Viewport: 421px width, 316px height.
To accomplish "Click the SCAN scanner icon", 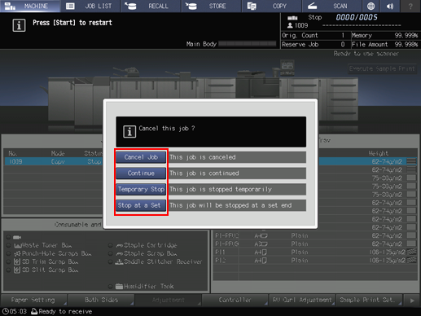I will click(312, 6).
